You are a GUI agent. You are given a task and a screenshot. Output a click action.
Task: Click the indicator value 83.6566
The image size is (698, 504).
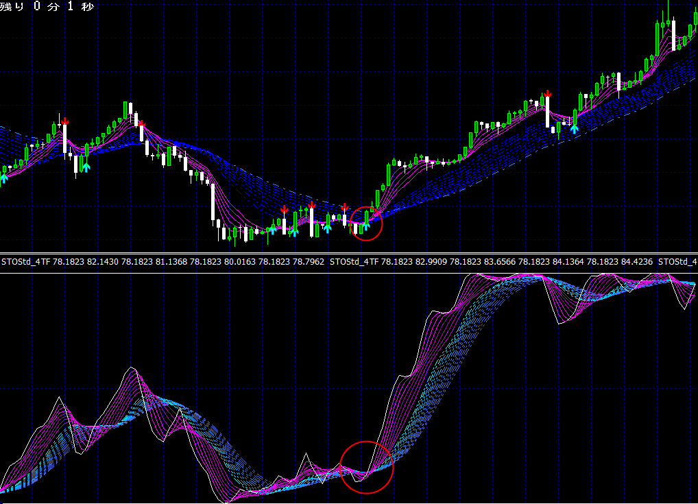500,262
